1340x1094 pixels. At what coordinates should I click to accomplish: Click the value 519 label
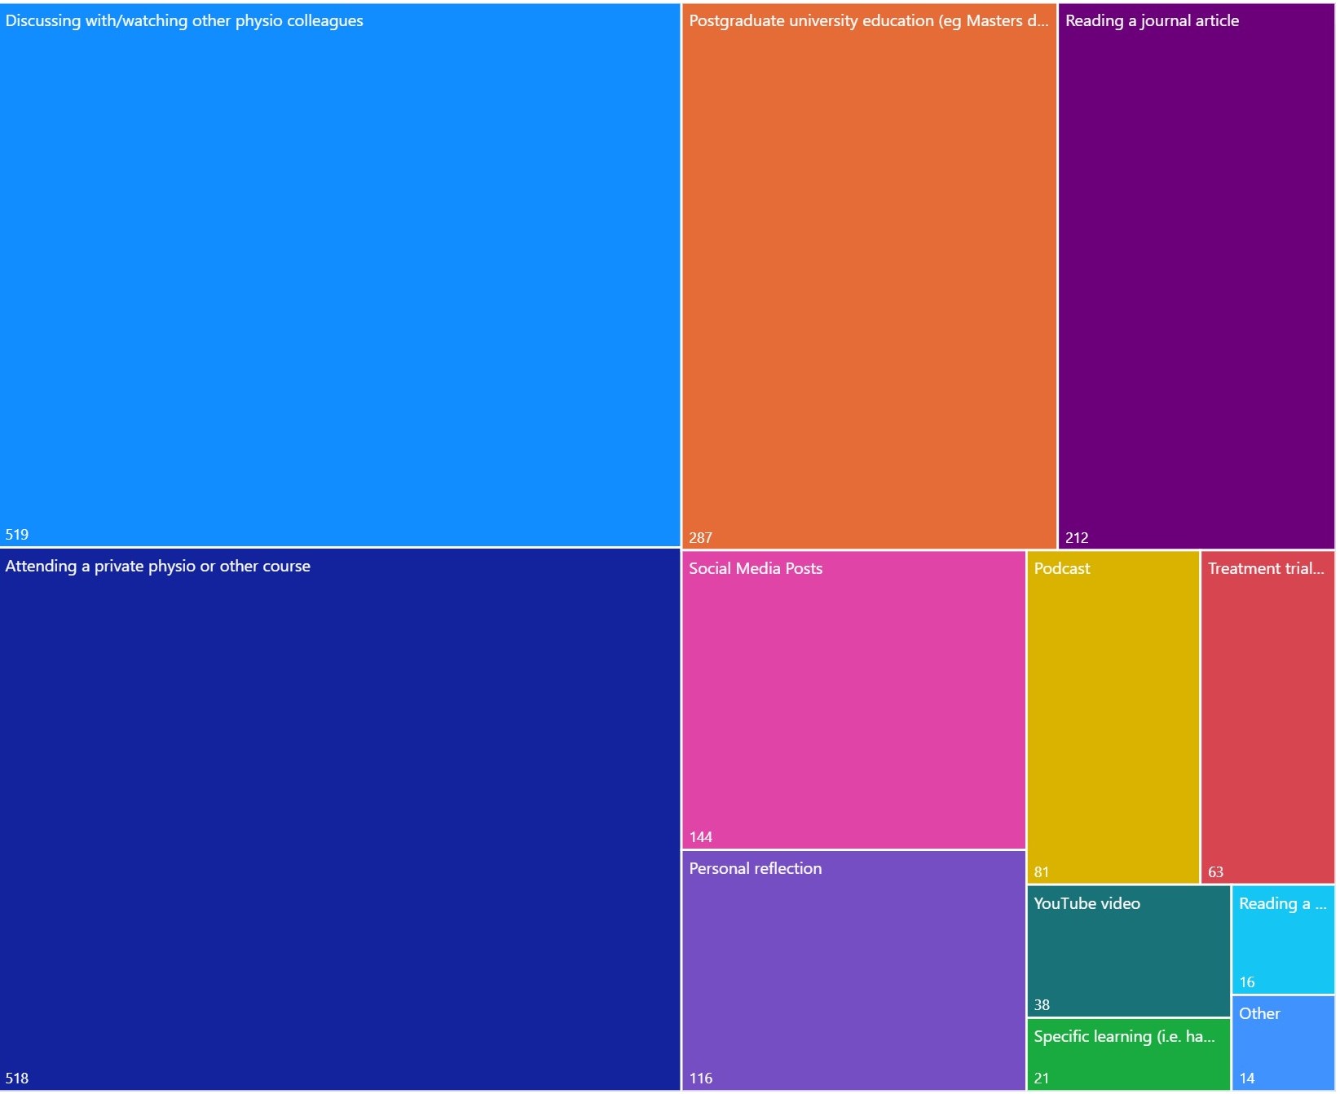click(x=17, y=535)
